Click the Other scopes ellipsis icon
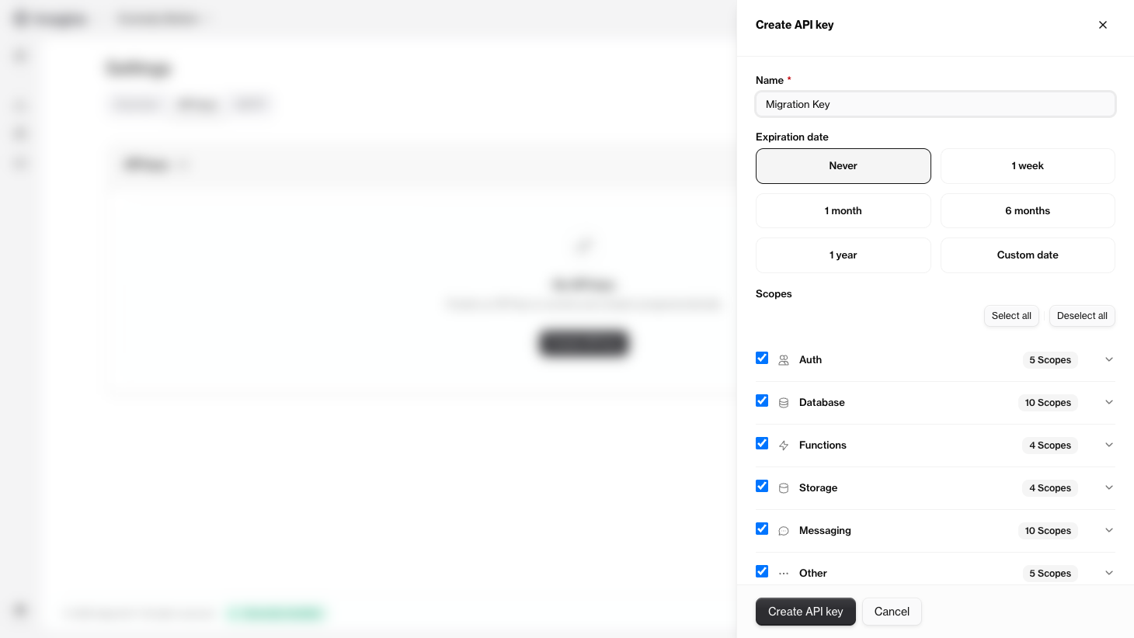 783,573
